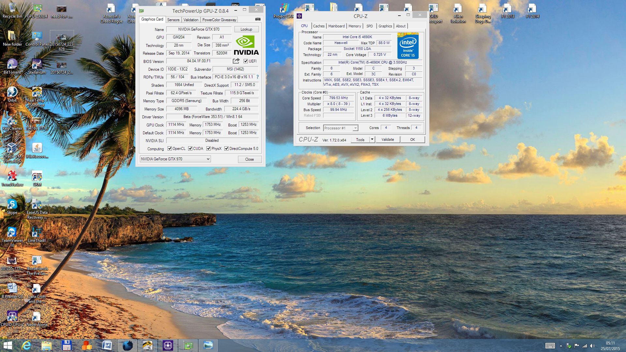626x352 pixels.
Task: Open Assassin's Creed Rogue shortcut
Action: pyautogui.click(x=111, y=13)
